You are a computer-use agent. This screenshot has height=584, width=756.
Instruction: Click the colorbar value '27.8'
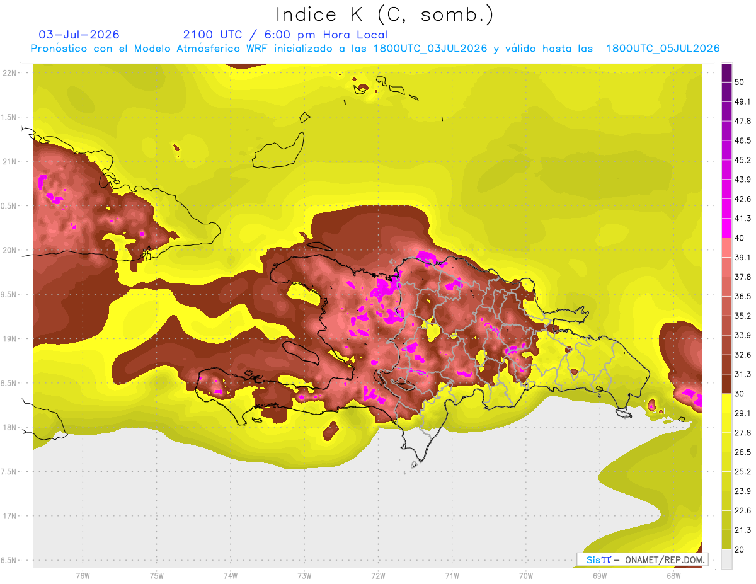(743, 433)
